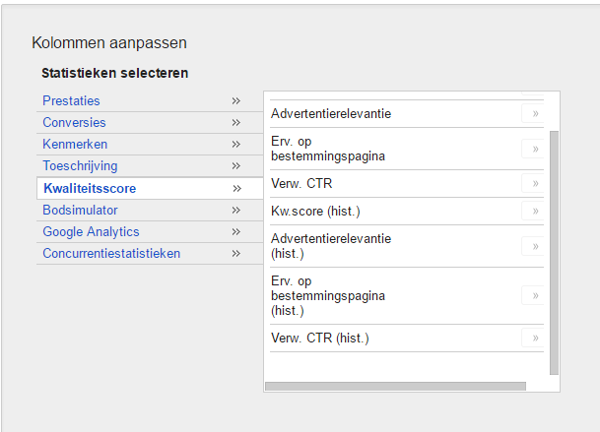600x432 pixels.
Task: Add Advertentierelevantie (hist.) via arrow button
Action: point(534,246)
